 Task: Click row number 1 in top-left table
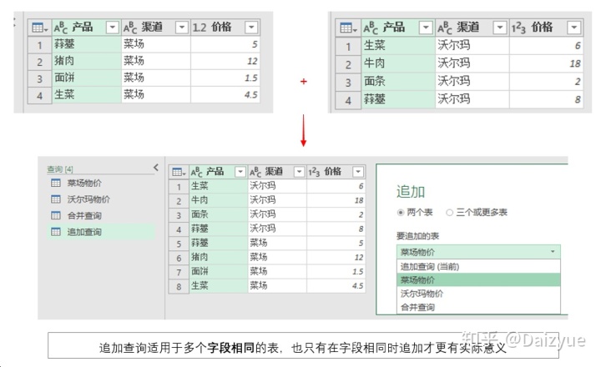[x=40, y=45]
